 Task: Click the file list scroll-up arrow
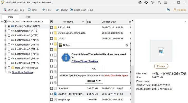(133, 21)
